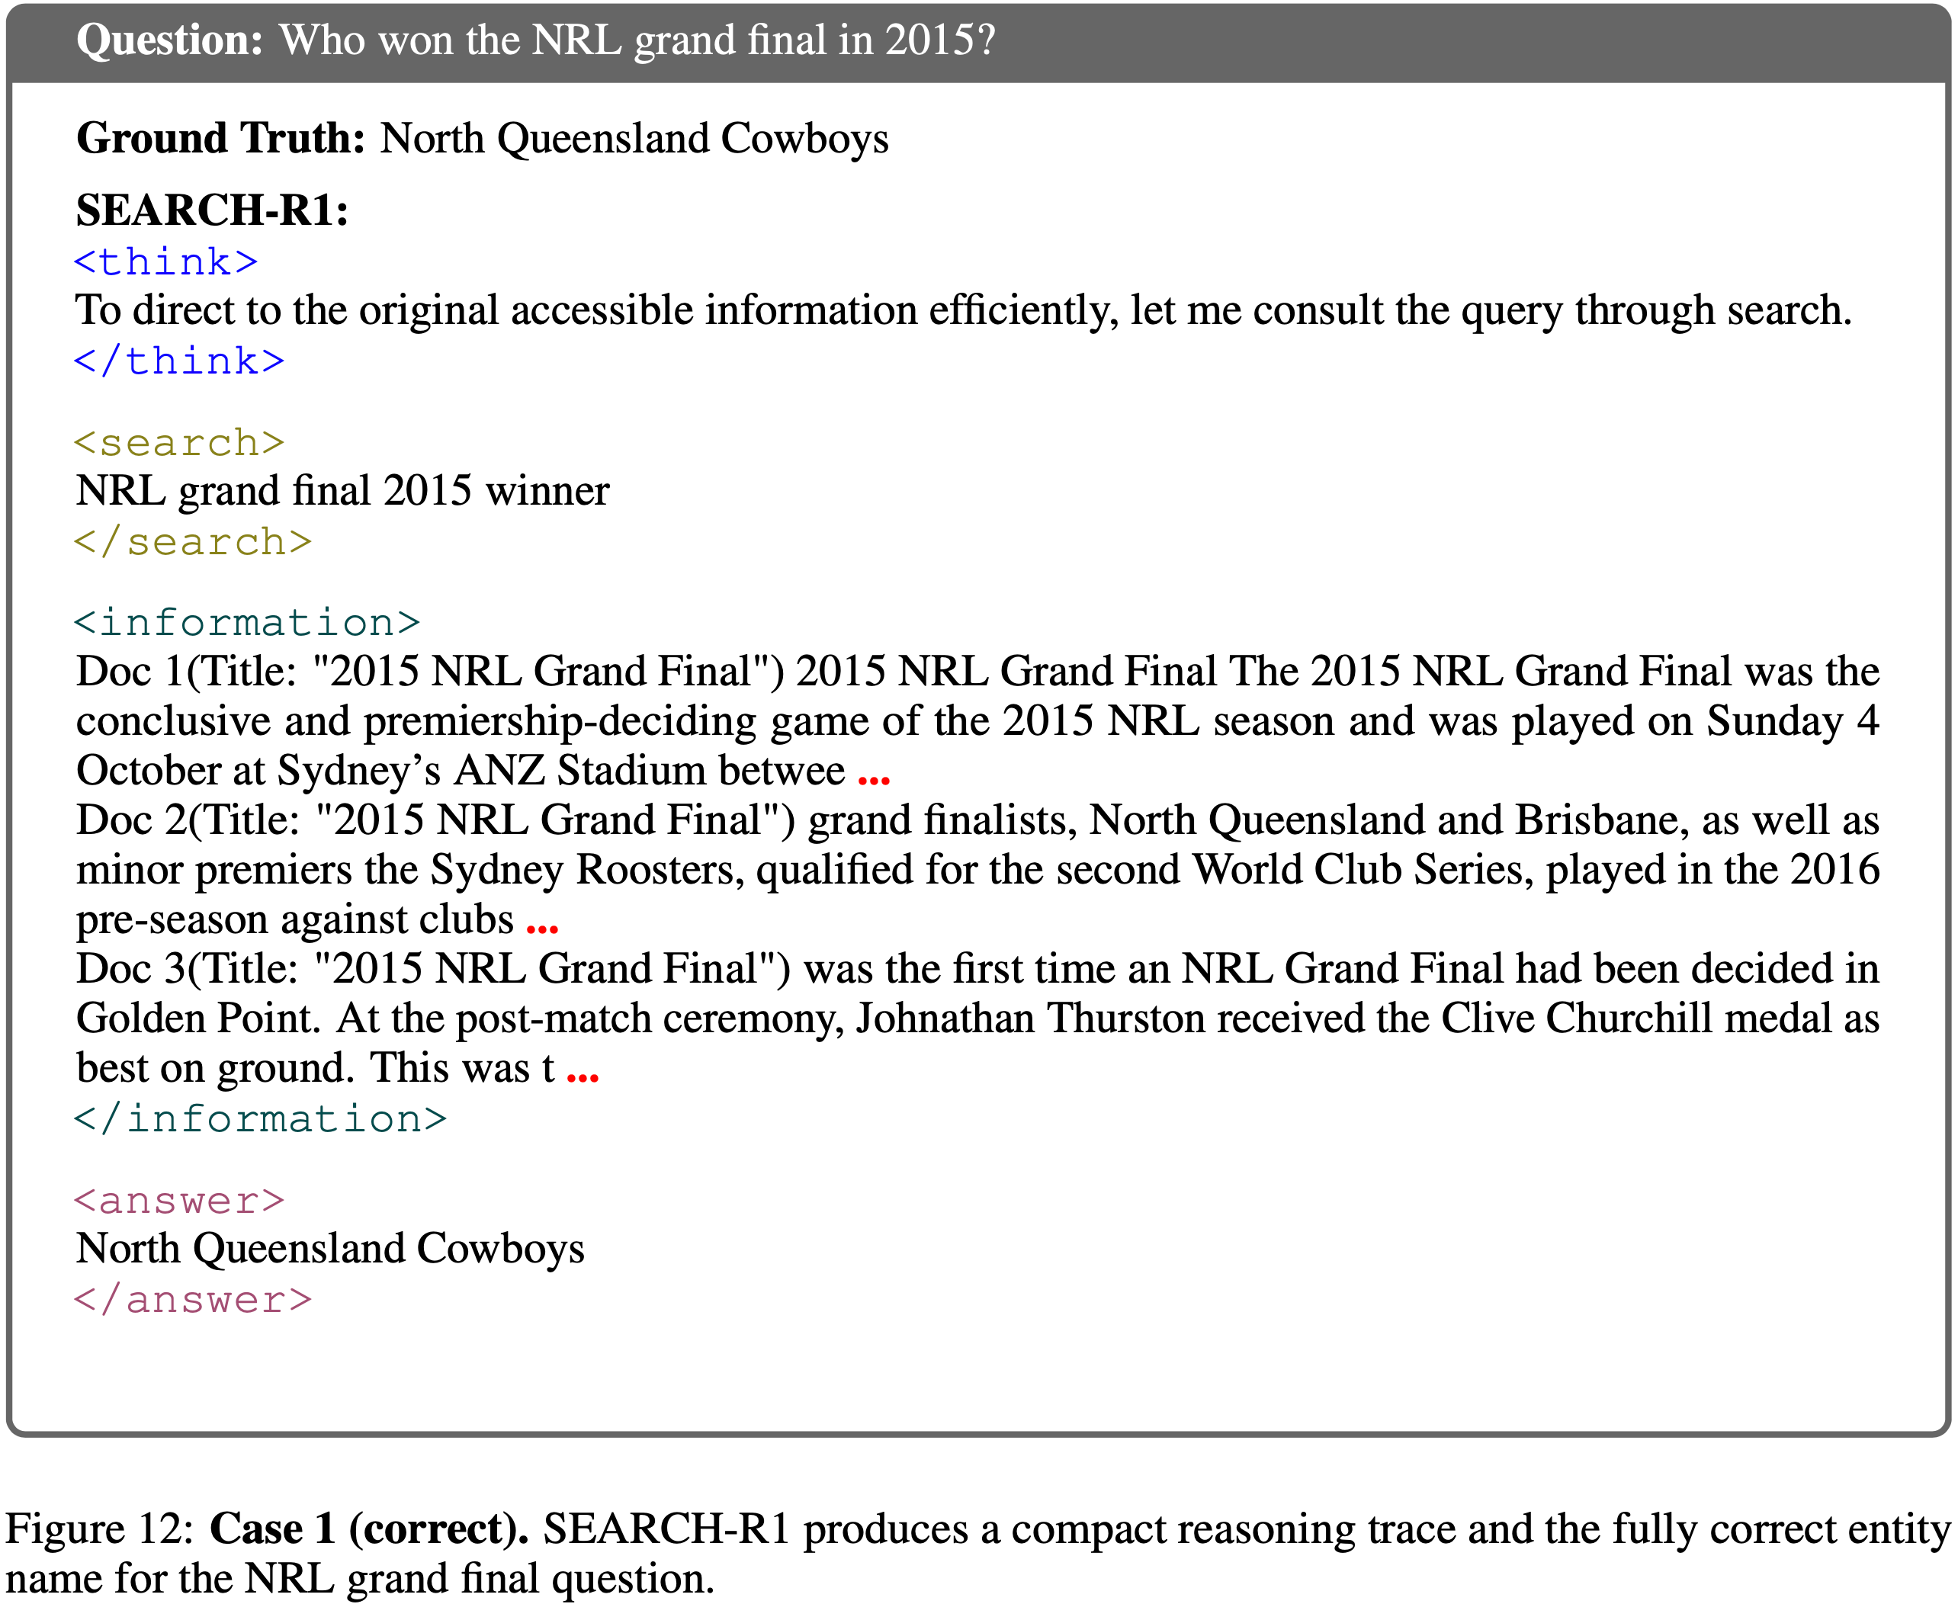Click the opening <answer> tag
The height and width of the screenshot is (1604, 1958).
[179, 1200]
